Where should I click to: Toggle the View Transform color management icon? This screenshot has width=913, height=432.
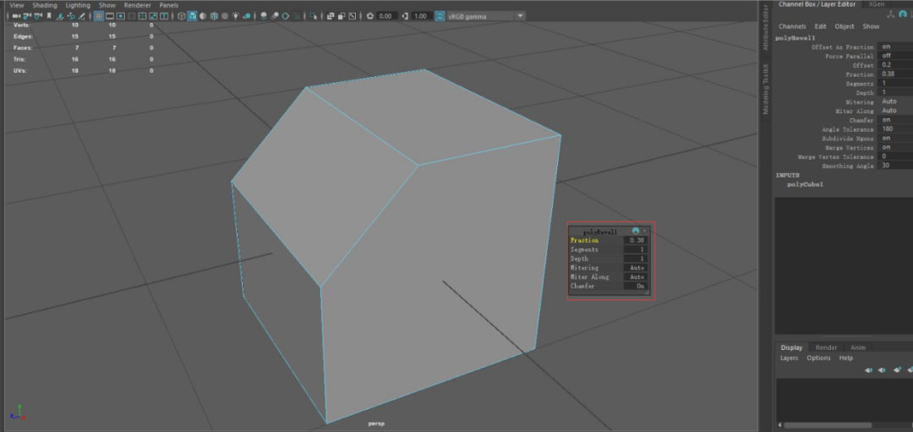(440, 16)
